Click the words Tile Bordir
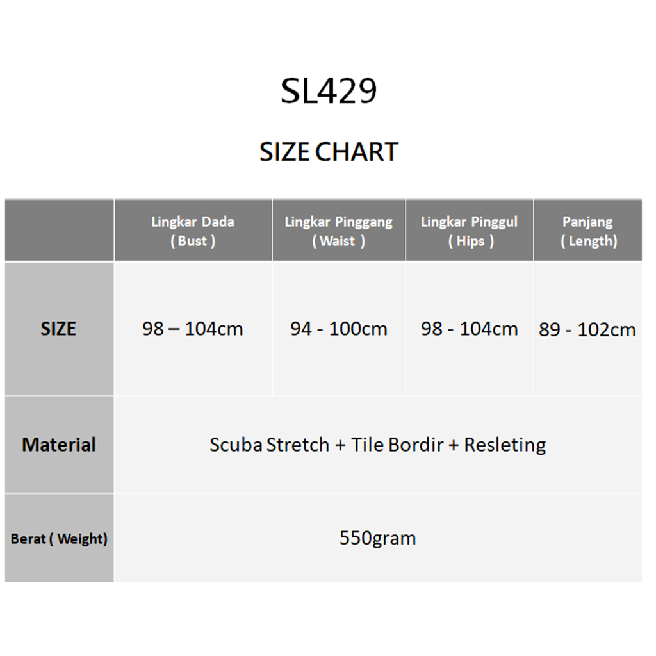Viewport: 656px width, 656px height. coord(397,445)
